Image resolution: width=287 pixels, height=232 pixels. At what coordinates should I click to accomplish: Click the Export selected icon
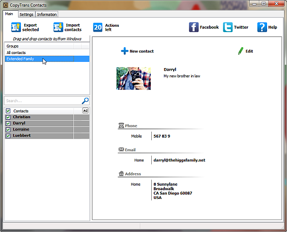[16, 27]
